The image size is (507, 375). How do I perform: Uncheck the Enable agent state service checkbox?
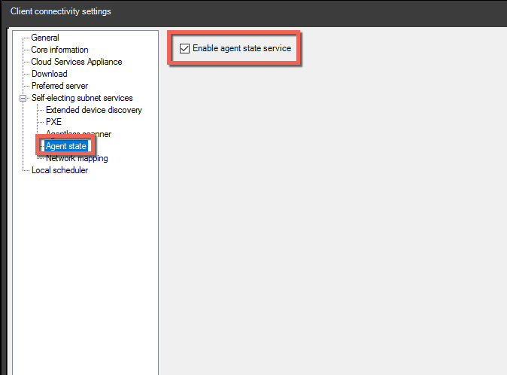184,48
